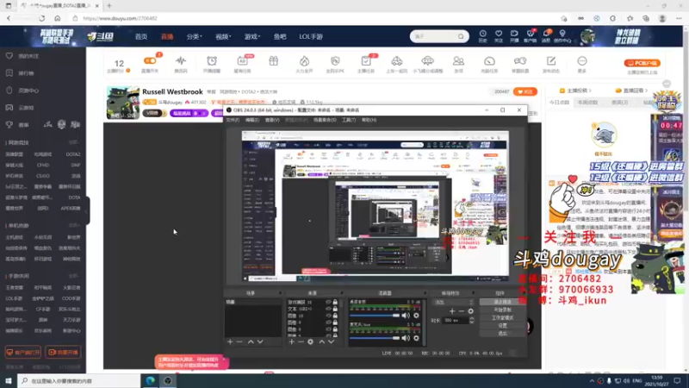This screenshot has height=388, width=689.
Task: Expand the 视频 video dropdown
Action: click(223, 36)
